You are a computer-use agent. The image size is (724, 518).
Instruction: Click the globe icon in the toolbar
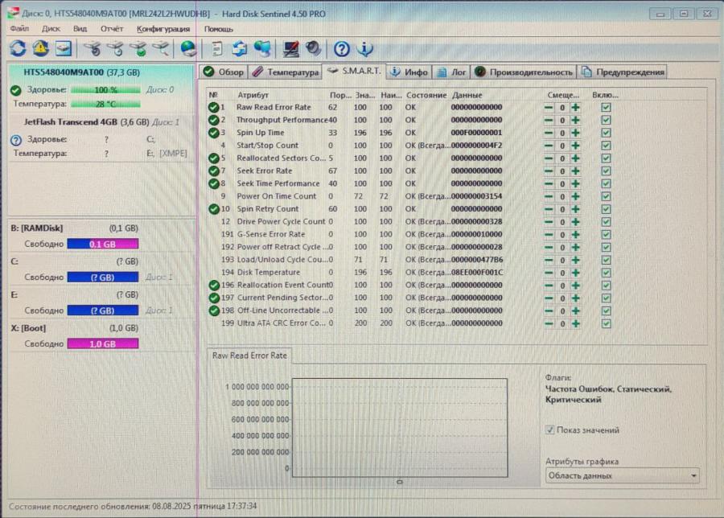click(x=188, y=48)
